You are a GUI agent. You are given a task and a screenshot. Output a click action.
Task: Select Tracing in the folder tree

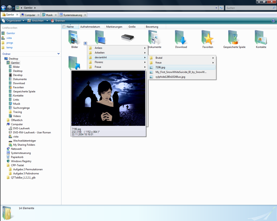click(18, 112)
